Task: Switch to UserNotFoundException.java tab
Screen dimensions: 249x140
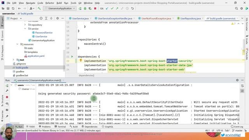Action: [x=156, y=19]
